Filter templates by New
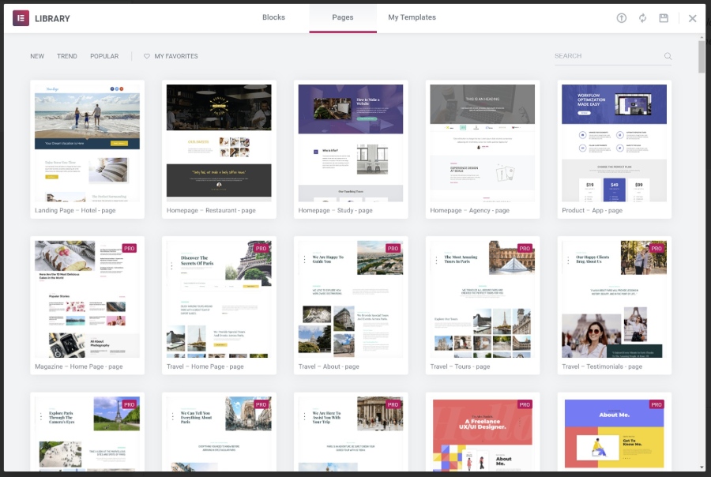This screenshot has width=711, height=477. [37, 56]
